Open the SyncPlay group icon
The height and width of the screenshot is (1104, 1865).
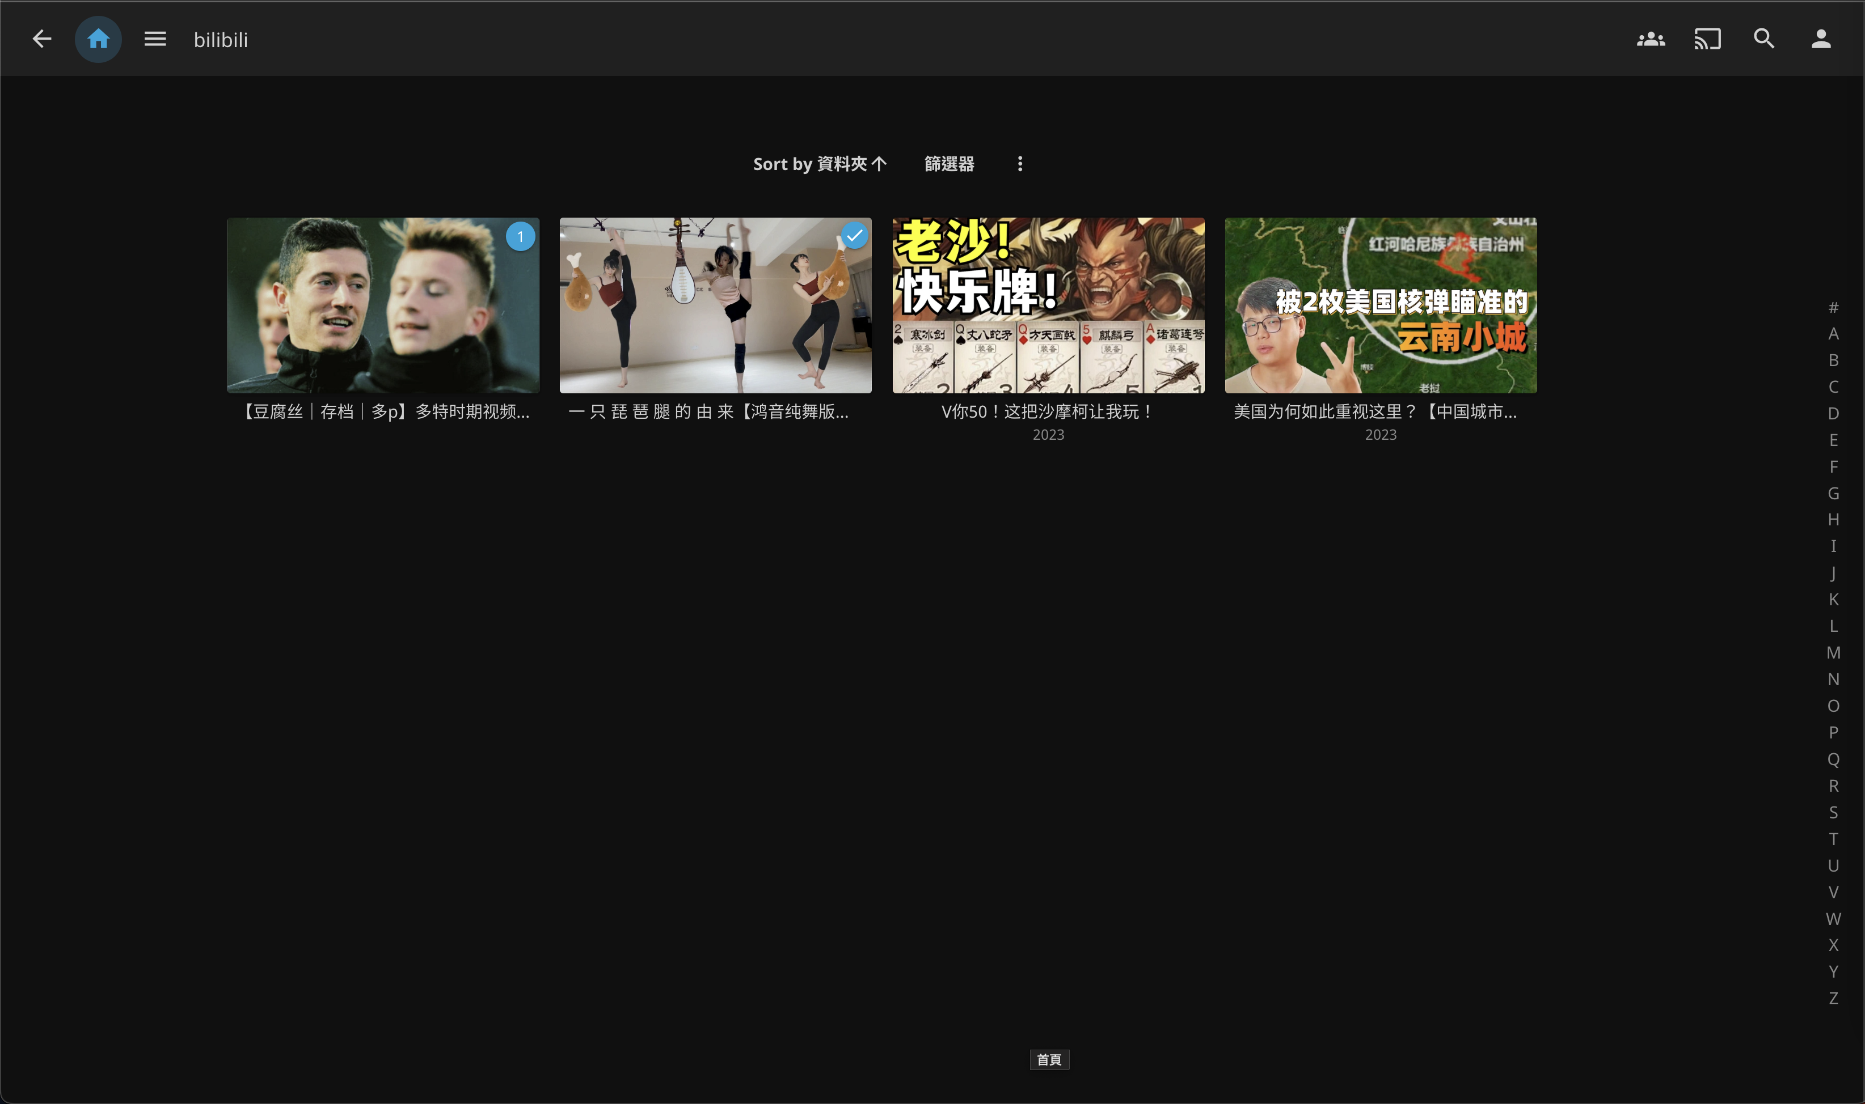point(1651,39)
